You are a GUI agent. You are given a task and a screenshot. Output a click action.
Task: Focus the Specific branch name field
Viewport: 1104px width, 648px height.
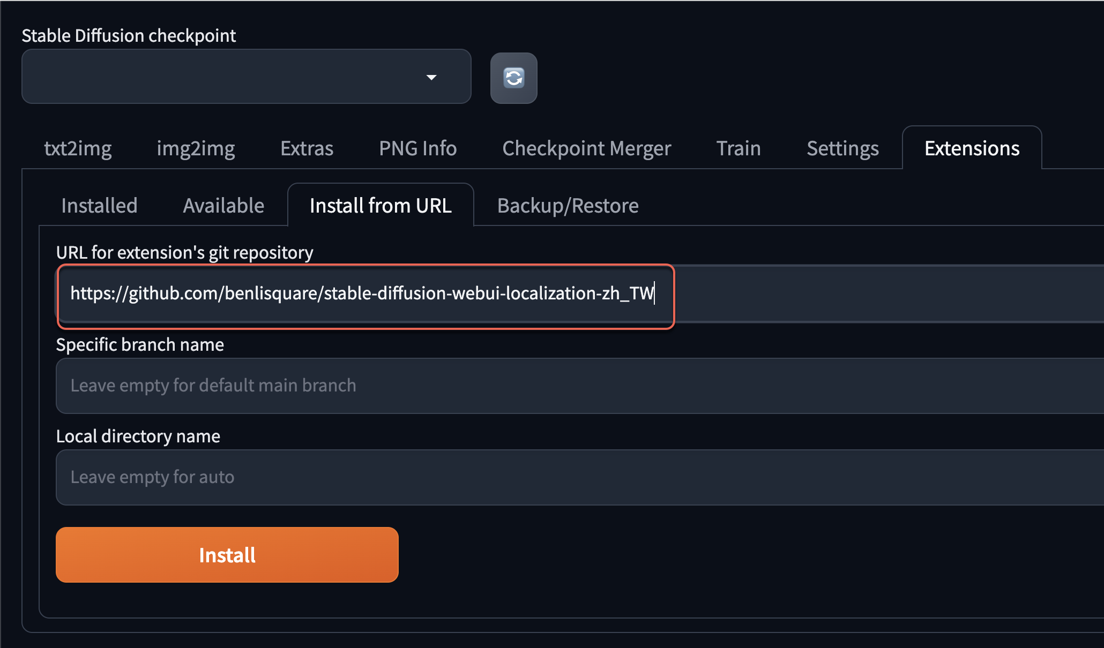point(579,386)
